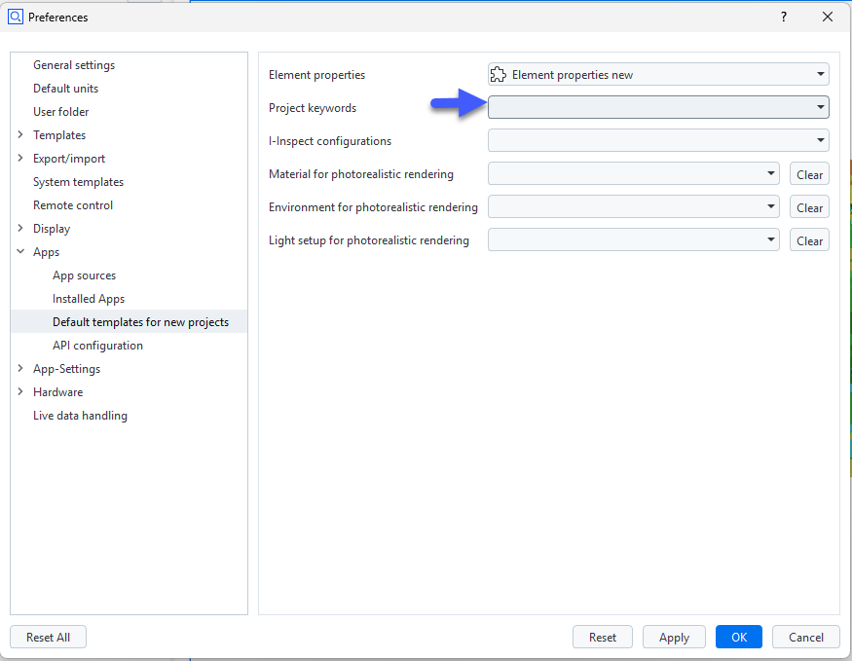Expand the Display tree node

coord(20,229)
